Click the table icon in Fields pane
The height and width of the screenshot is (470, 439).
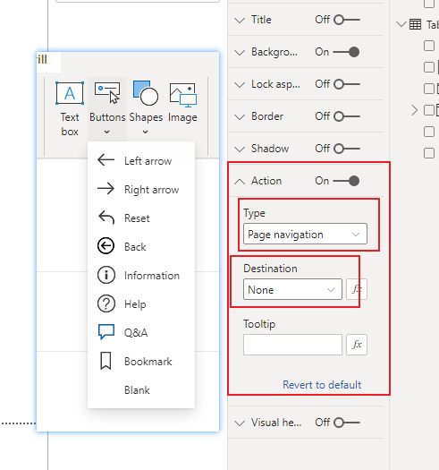point(415,24)
